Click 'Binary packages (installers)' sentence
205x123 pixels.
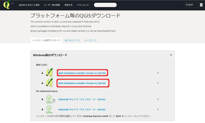pos(73,31)
